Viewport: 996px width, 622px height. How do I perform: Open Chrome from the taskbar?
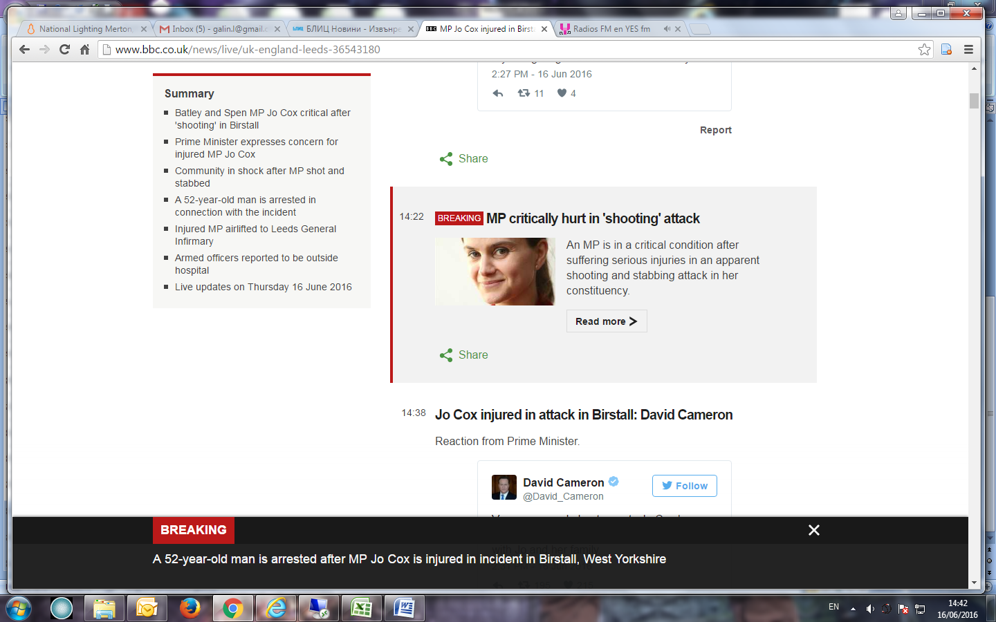[232, 609]
